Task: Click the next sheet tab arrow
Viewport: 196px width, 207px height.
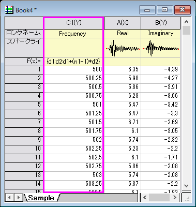Action: click(18, 198)
